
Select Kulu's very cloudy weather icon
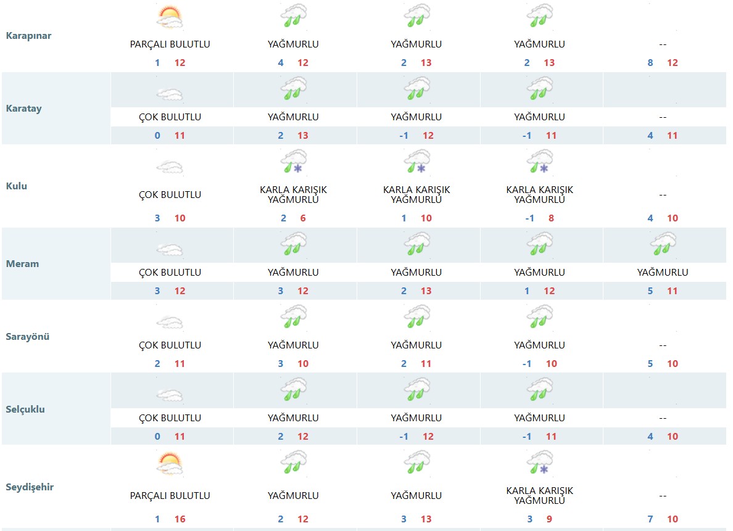170,167
